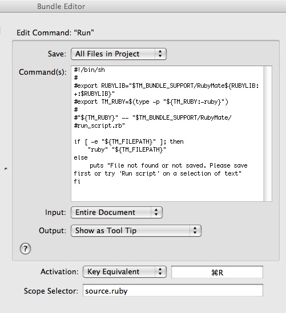Click the 'else' line in the command

coord(80,158)
